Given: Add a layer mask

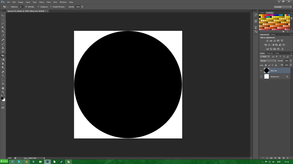Looking at the screenshot, I should 271,158.
